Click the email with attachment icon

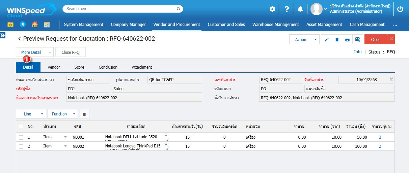point(358,39)
